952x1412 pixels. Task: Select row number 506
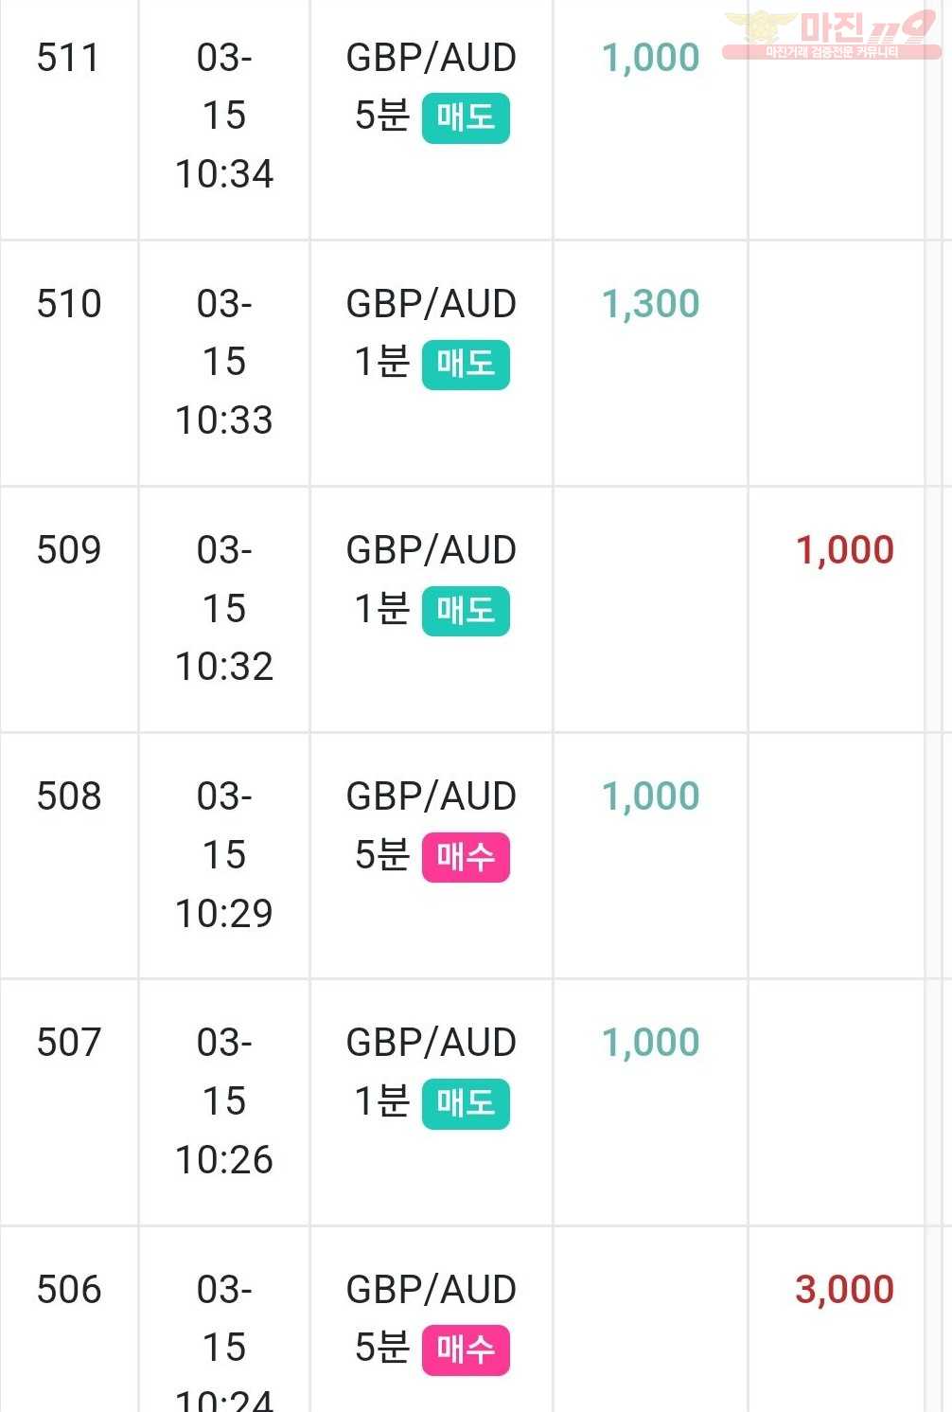(68, 1290)
